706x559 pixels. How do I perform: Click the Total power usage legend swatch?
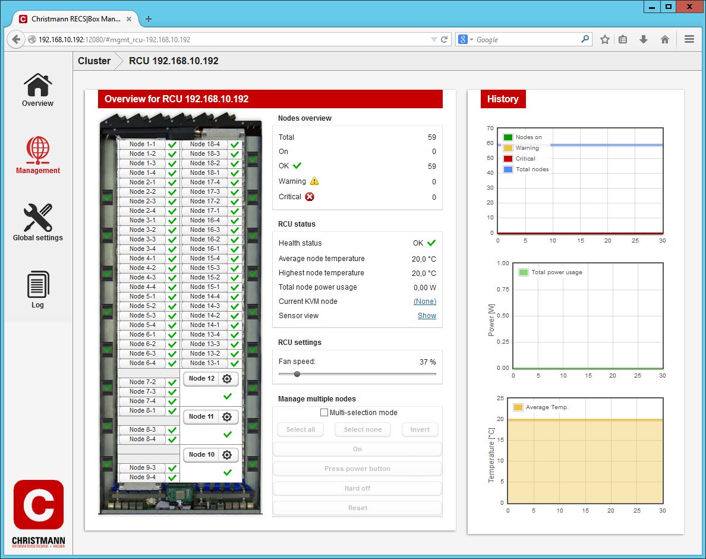(523, 272)
